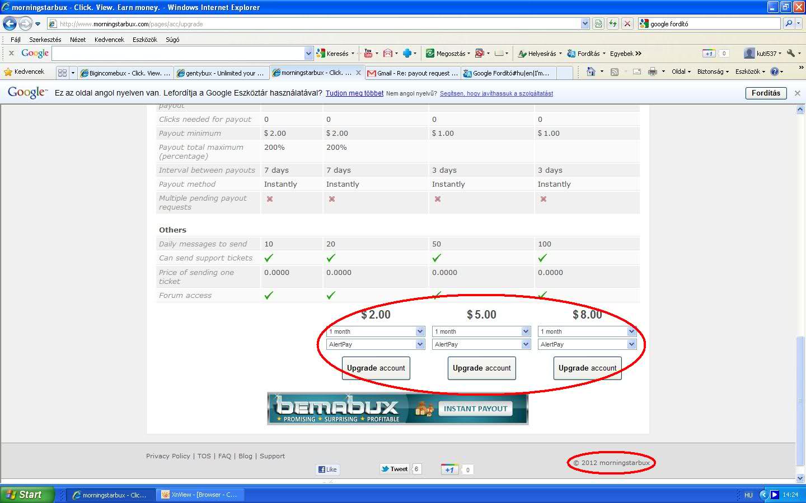Open the Privacy Policy footer link
This screenshot has width=806, height=503.
point(168,456)
